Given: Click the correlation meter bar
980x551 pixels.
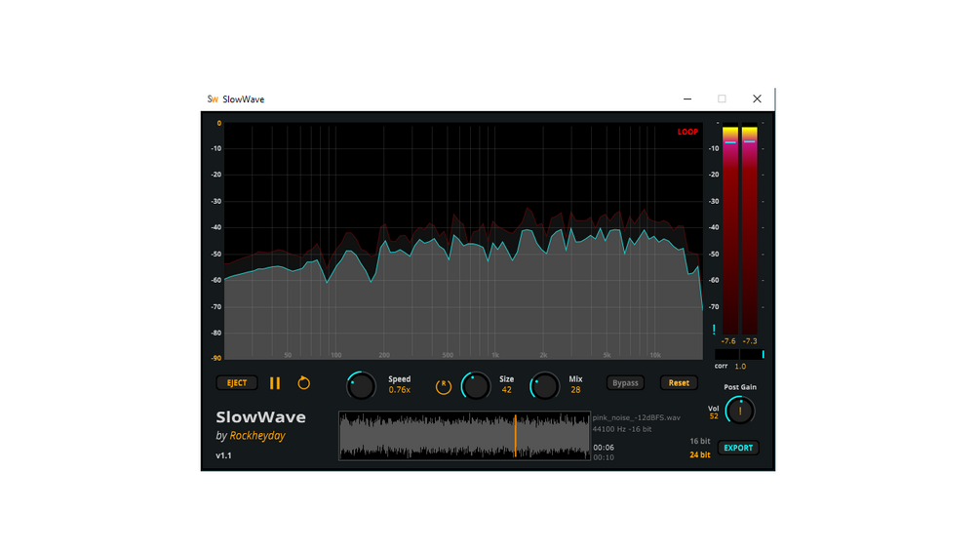Looking at the screenshot, I should click(740, 354).
